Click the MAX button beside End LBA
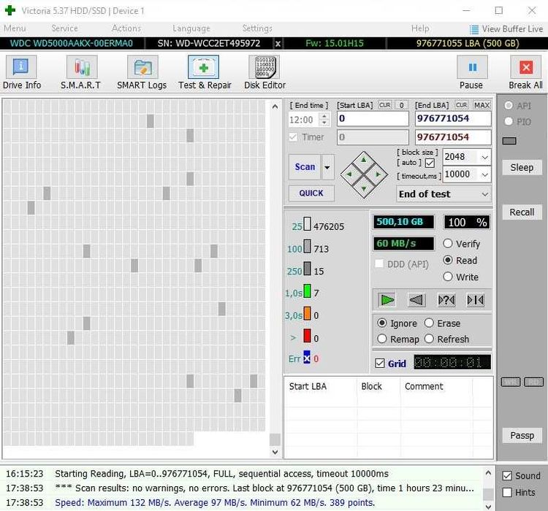This screenshot has width=548, height=511. tap(482, 105)
